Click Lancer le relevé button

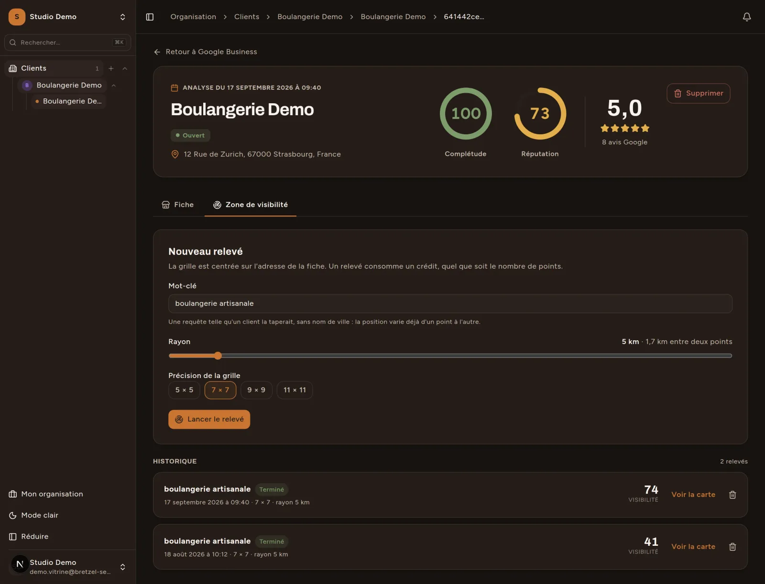pyautogui.click(x=209, y=419)
